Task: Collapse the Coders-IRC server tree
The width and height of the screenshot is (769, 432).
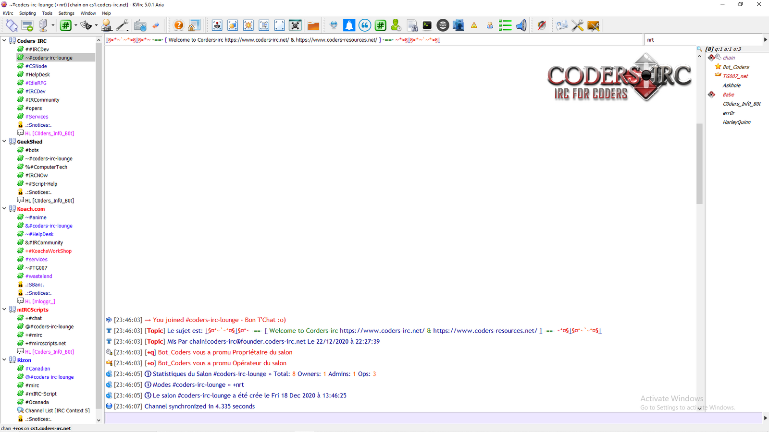Action: tap(4, 41)
